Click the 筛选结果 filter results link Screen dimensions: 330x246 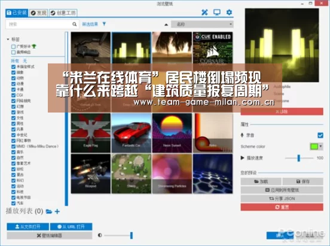click(x=90, y=25)
